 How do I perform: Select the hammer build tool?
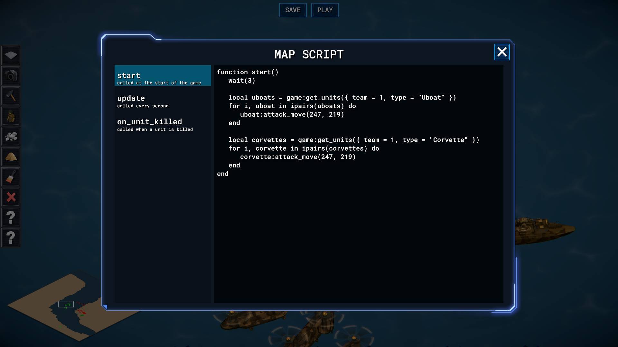click(11, 96)
